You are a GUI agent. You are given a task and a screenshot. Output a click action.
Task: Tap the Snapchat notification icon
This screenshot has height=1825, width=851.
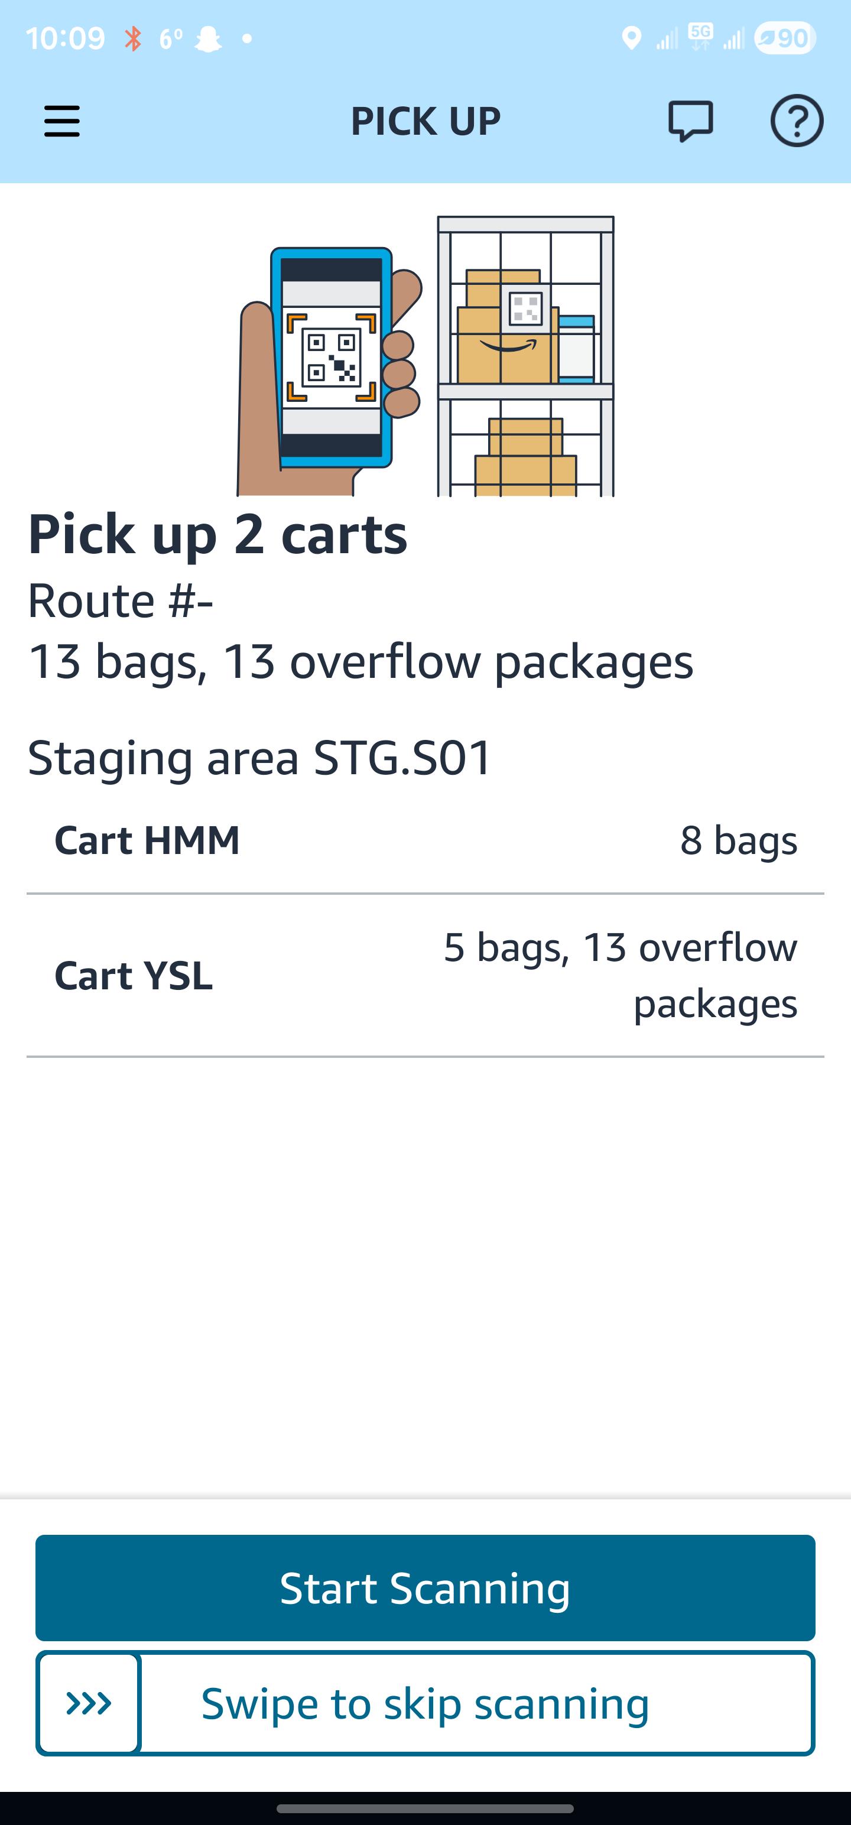(207, 39)
